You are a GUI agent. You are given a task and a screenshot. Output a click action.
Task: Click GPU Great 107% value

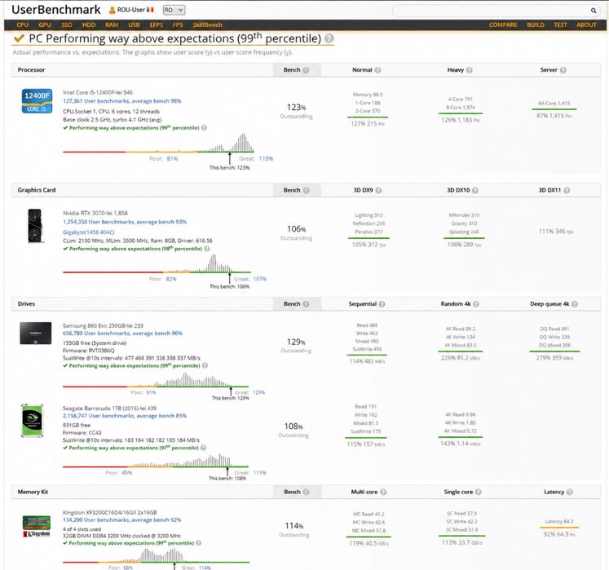(260, 279)
